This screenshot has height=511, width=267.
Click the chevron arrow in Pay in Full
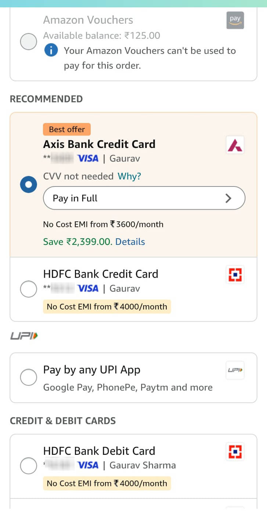[x=228, y=198]
